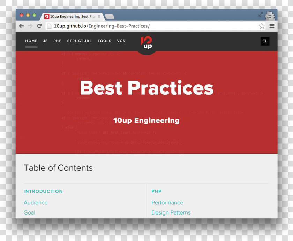
Task: Open the HOME nav item
Action: click(x=31, y=41)
